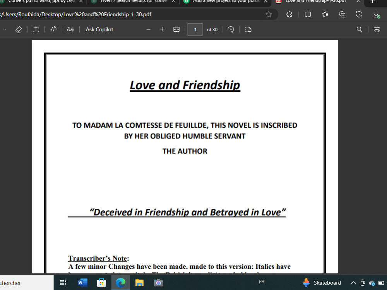Switch to Add a new project tab
This screenshot has width=387, height=290.
click(x=223, y=2)
